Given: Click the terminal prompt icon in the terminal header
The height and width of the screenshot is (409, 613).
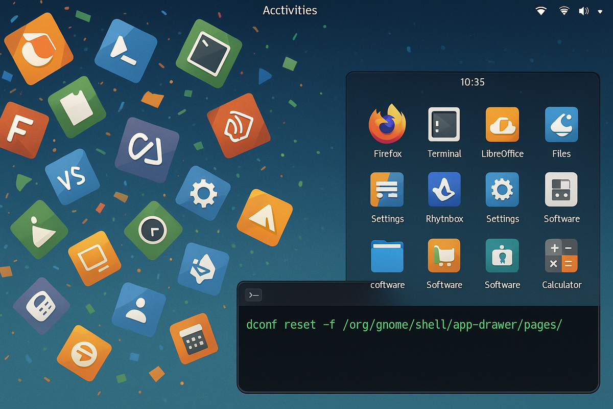Looking at the screenshot, I should click(x=254, y=295).
